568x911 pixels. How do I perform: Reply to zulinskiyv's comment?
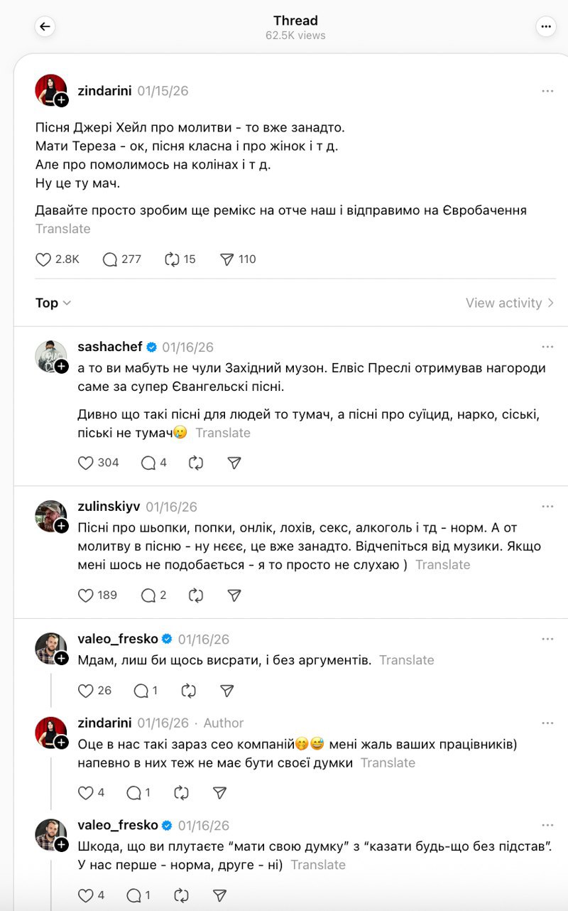tap(148, 595)
